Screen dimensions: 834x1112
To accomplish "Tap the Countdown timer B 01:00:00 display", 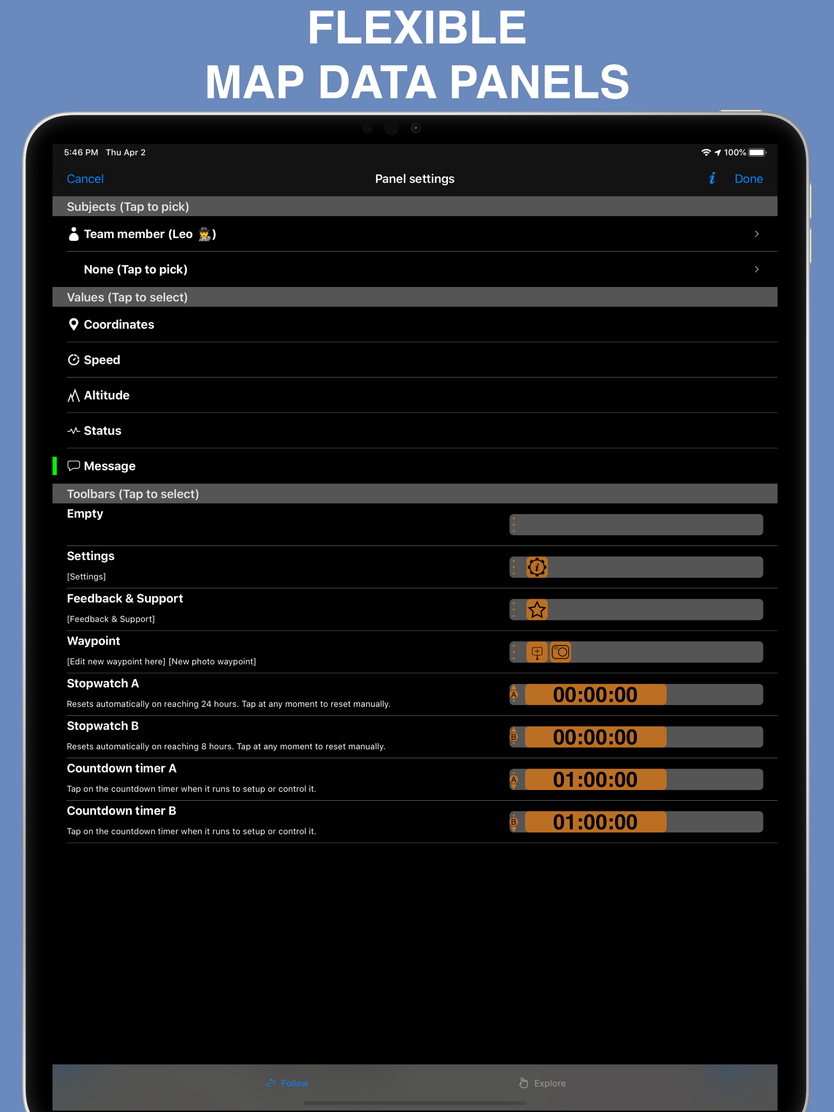I will [x=596, y=823].
